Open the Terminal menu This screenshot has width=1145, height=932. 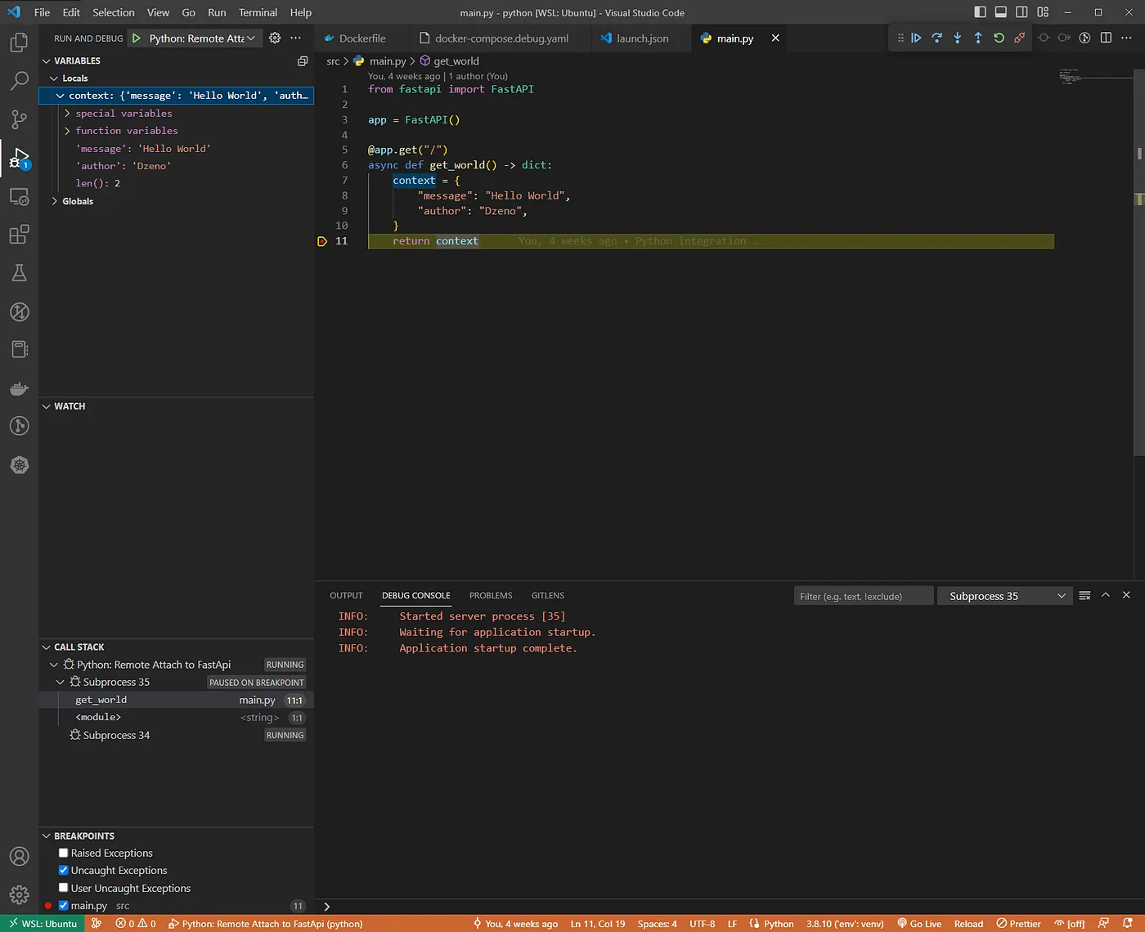tap(258, 12)
